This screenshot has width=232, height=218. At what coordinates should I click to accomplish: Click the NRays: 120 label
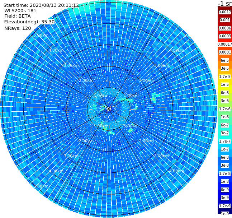coord(18,28)
